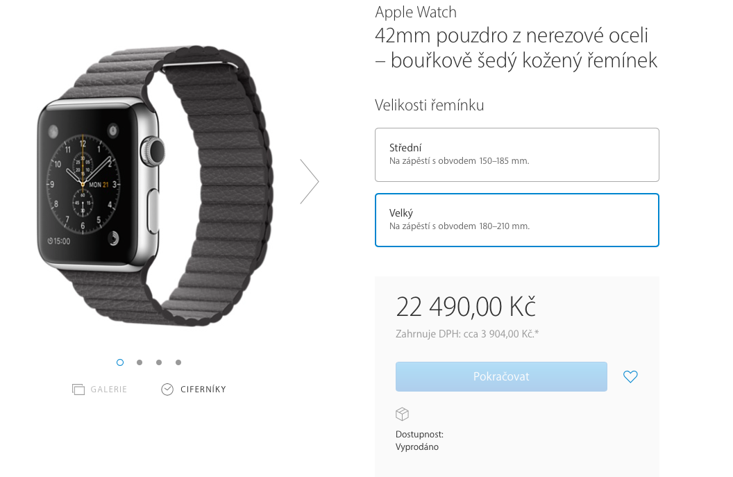Click the heart favorite icon
Screen dimensions: 733x477
pyautogui.click(x=630, y=376)
